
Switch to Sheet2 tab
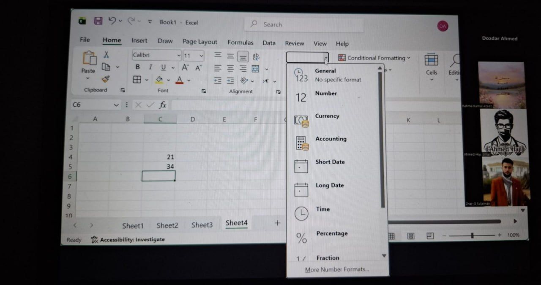167,225
